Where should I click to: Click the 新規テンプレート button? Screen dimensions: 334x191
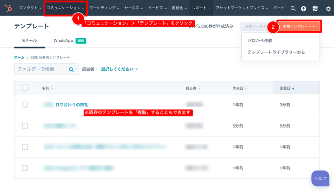coord(299,26)
